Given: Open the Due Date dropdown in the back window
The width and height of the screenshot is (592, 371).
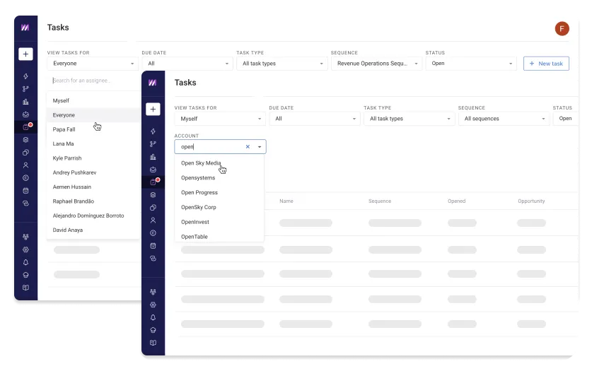Looking at the screenshot, I should (187, 64).
